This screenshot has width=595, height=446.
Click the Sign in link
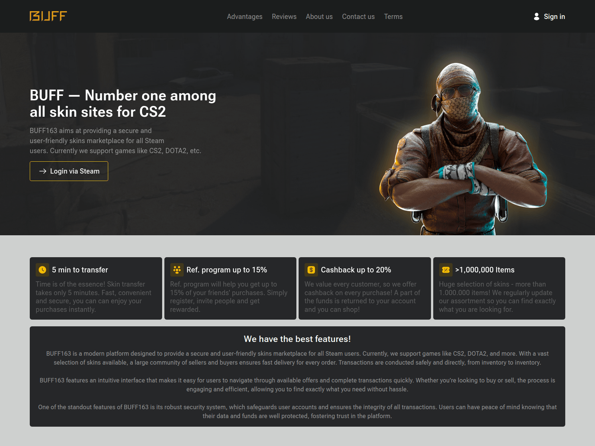tap(554, 16)
